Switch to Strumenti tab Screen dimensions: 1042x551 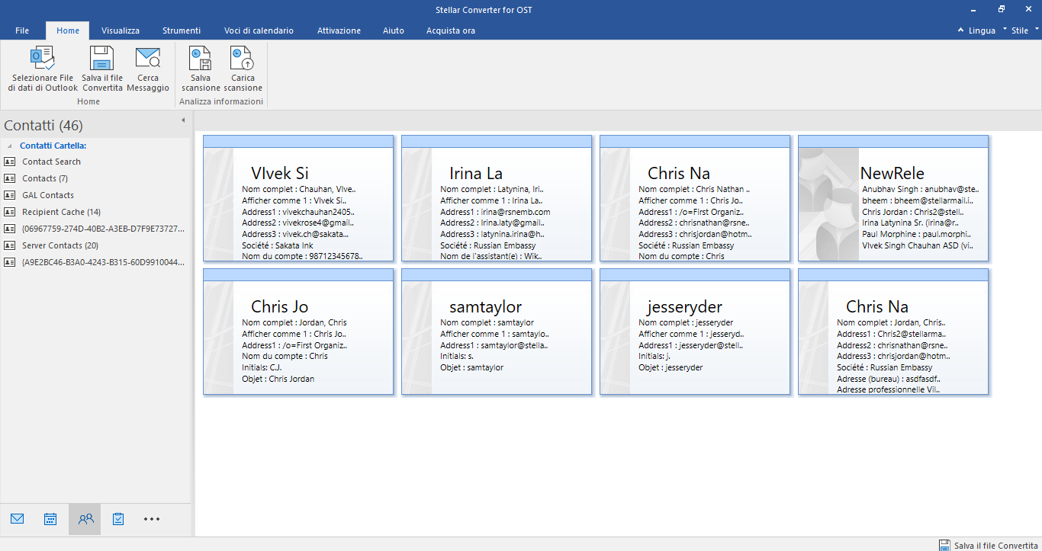coord(182,30)
